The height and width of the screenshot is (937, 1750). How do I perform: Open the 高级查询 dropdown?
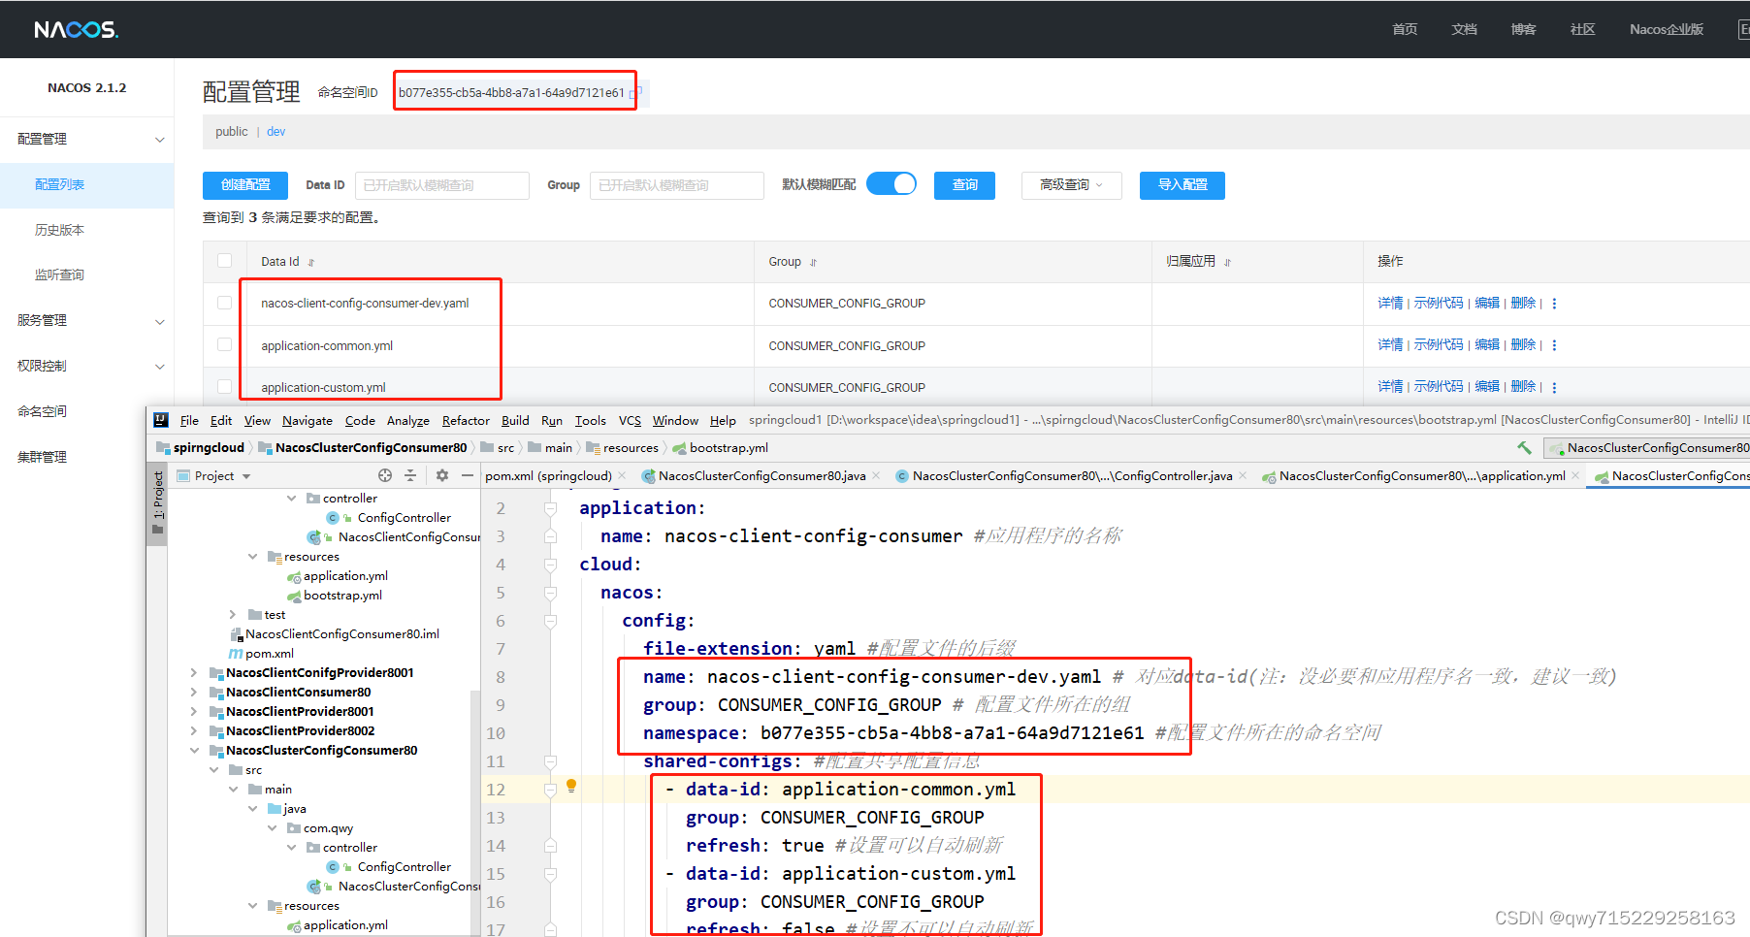pos(1072,185)
